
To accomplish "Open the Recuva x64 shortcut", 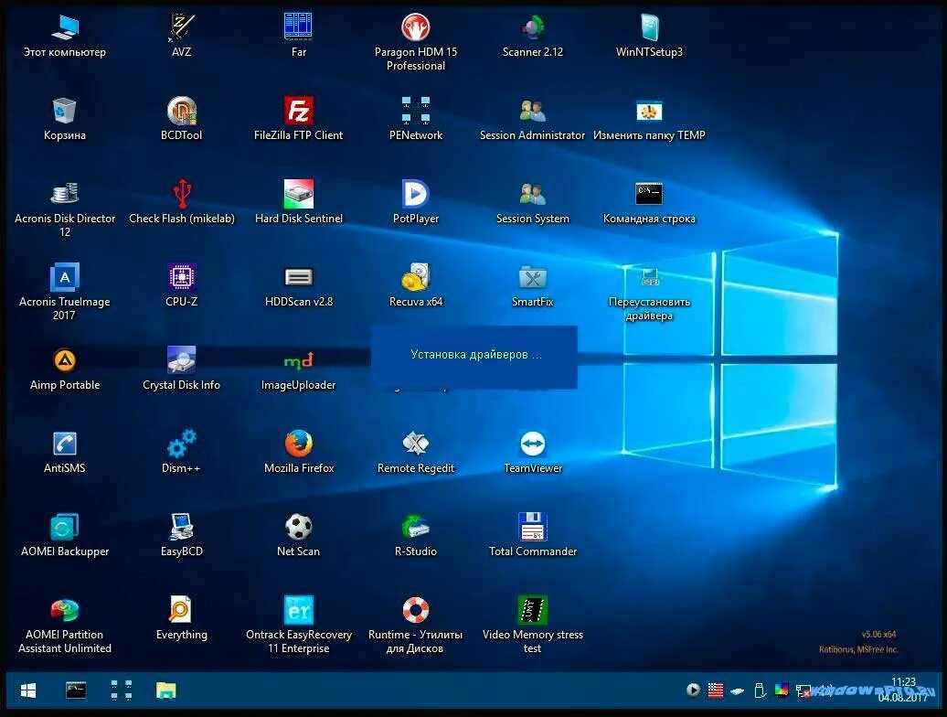I will [x=416, y=285].
